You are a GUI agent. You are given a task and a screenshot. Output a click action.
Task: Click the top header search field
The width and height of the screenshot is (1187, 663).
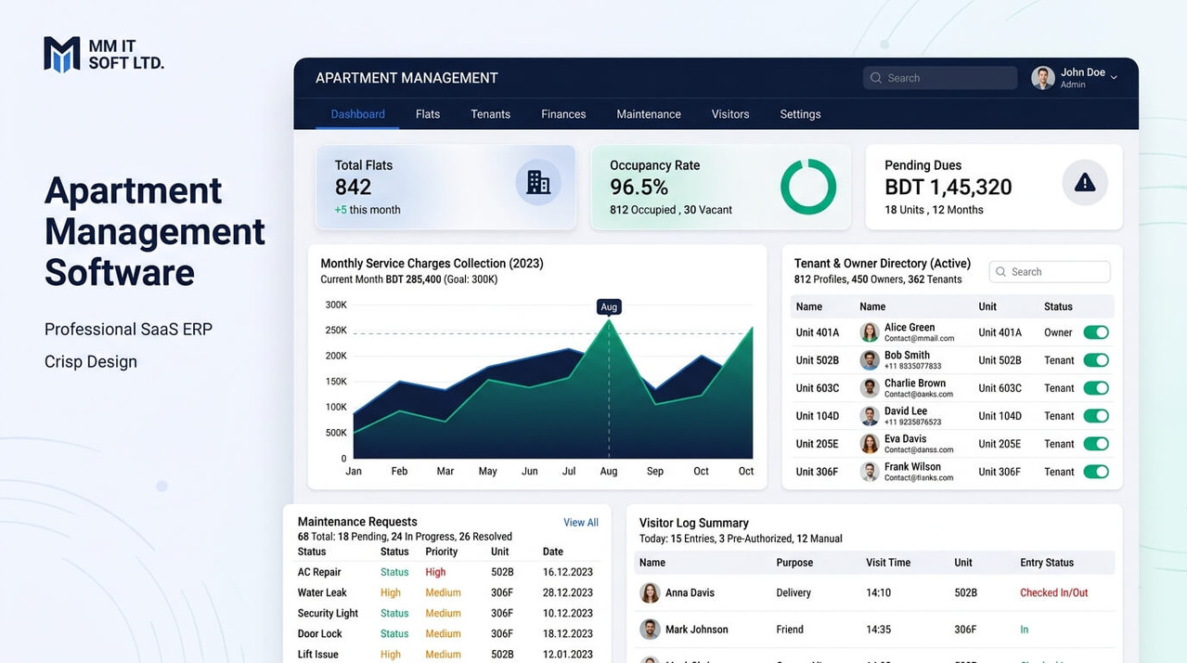940,78
